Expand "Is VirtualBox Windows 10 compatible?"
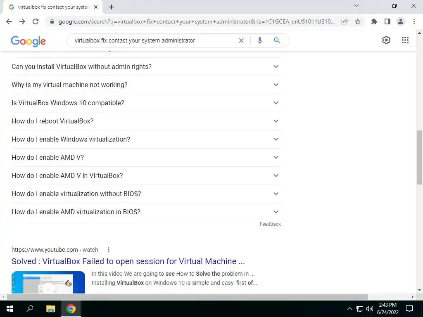The image size is (423, 317). [146, 103]
